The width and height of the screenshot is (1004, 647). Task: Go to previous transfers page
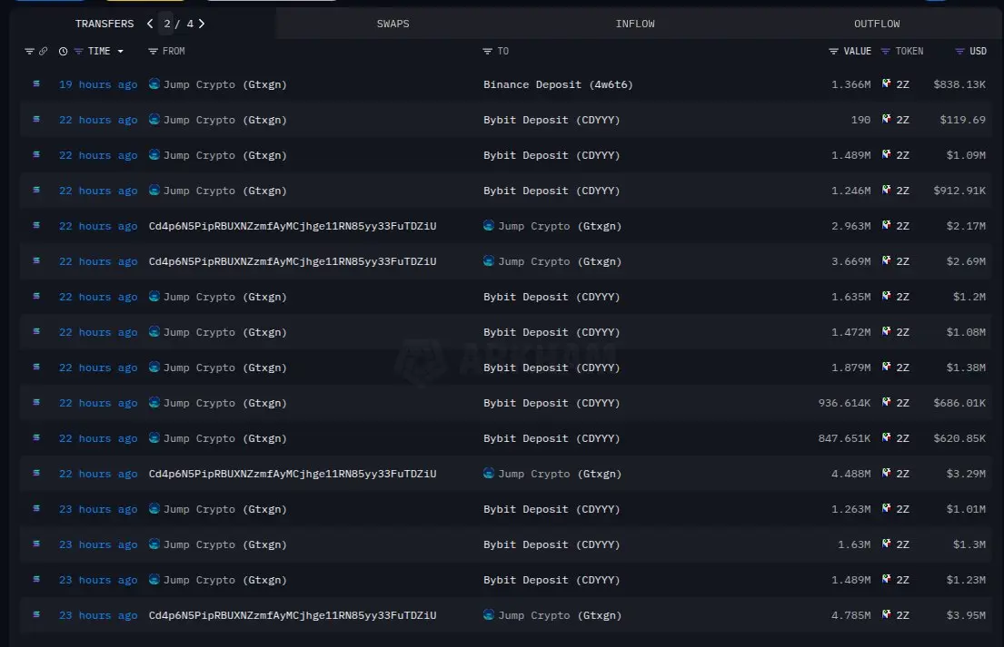[x=150, y=24]
